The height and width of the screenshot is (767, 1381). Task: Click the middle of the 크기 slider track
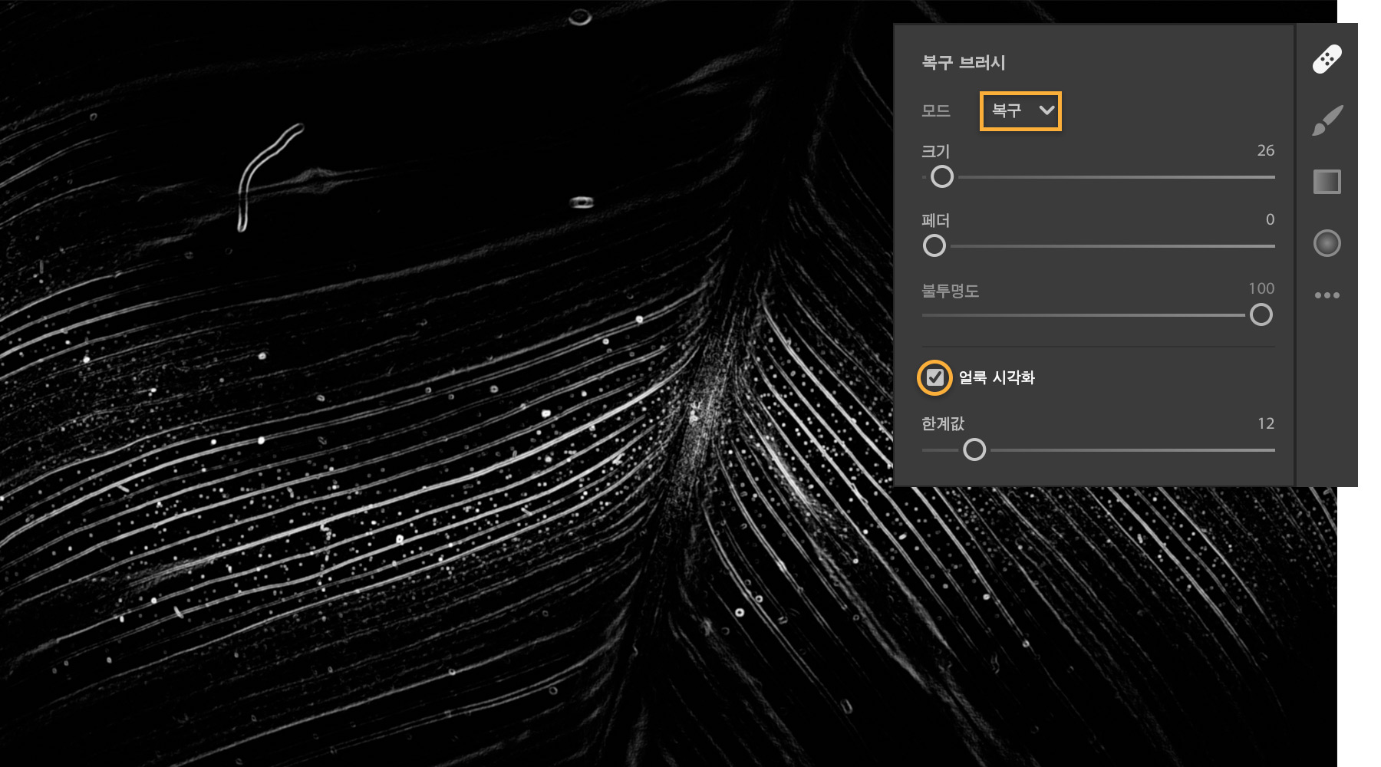1099,177
